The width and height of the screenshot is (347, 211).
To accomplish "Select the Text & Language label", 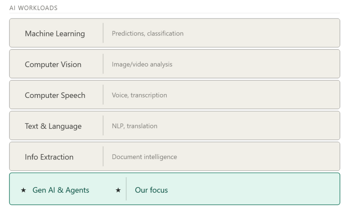I will (x=53, y=126).
